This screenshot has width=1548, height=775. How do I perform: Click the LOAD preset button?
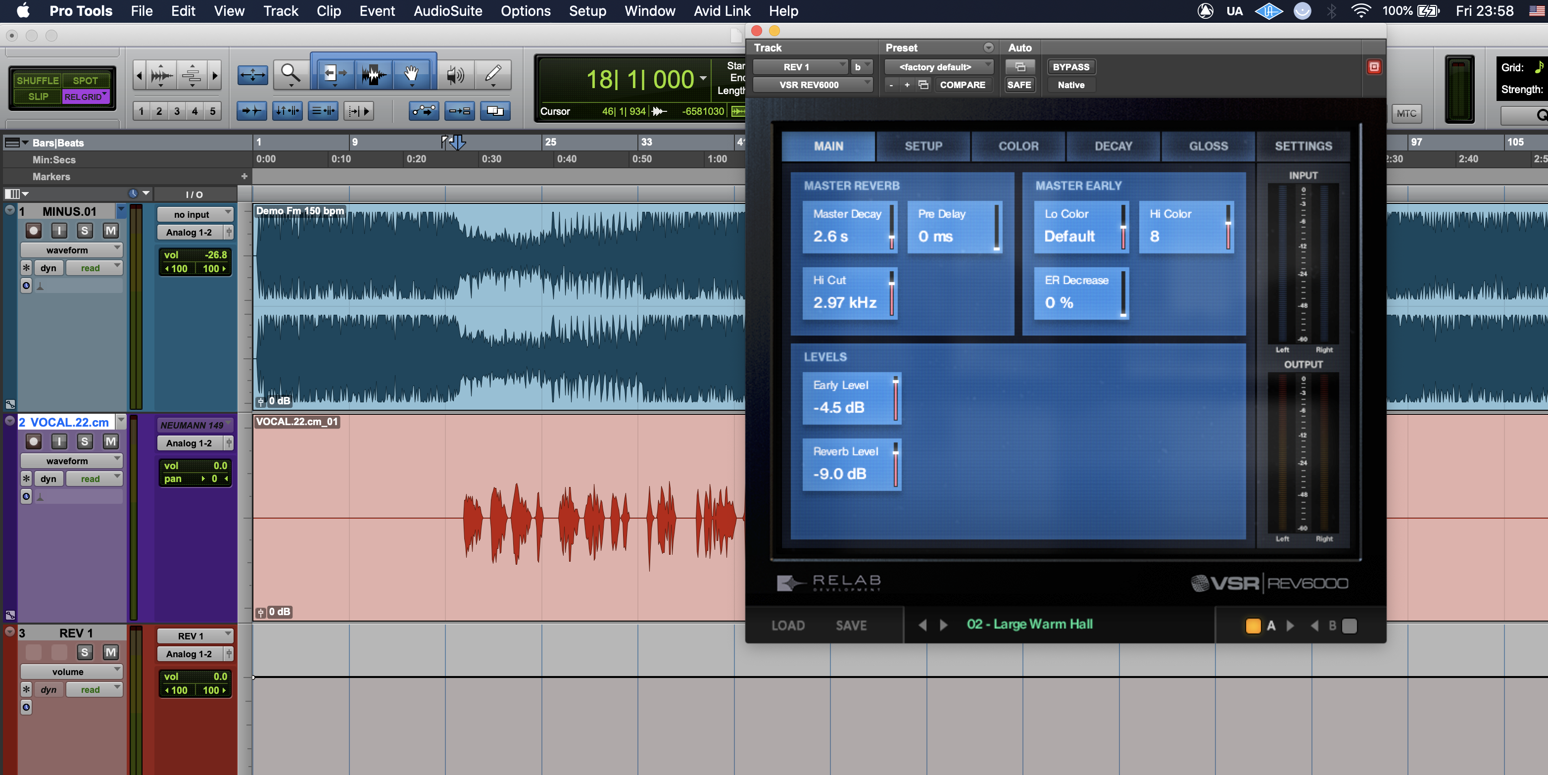pyautogui.click(x=787, y=626)
